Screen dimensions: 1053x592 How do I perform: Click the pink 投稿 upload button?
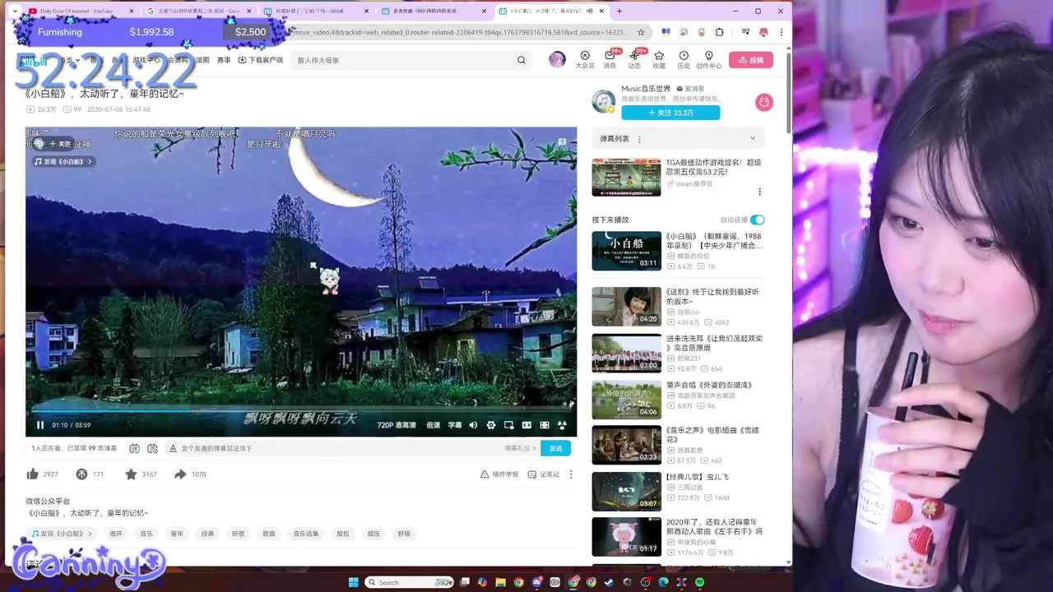click(751, 60)
